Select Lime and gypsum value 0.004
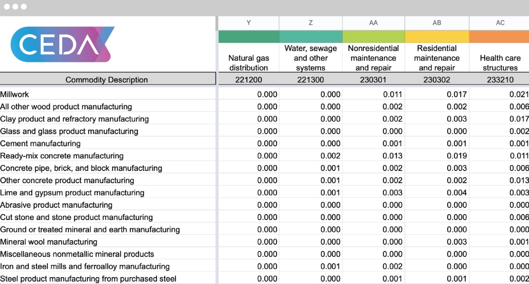Viewport: 529px width, 284px height. (x=456, y=193)
